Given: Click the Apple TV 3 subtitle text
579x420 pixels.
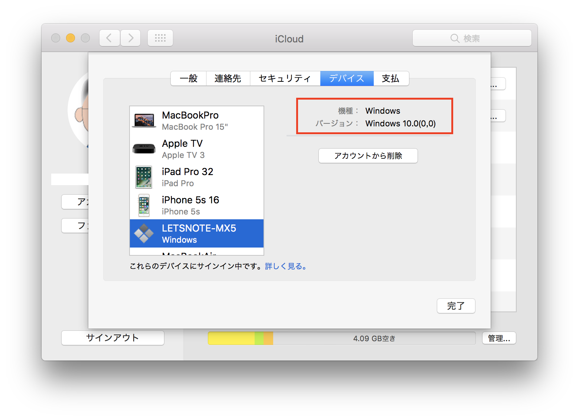Looking at the screenshot, I should (x=183, y=155).
